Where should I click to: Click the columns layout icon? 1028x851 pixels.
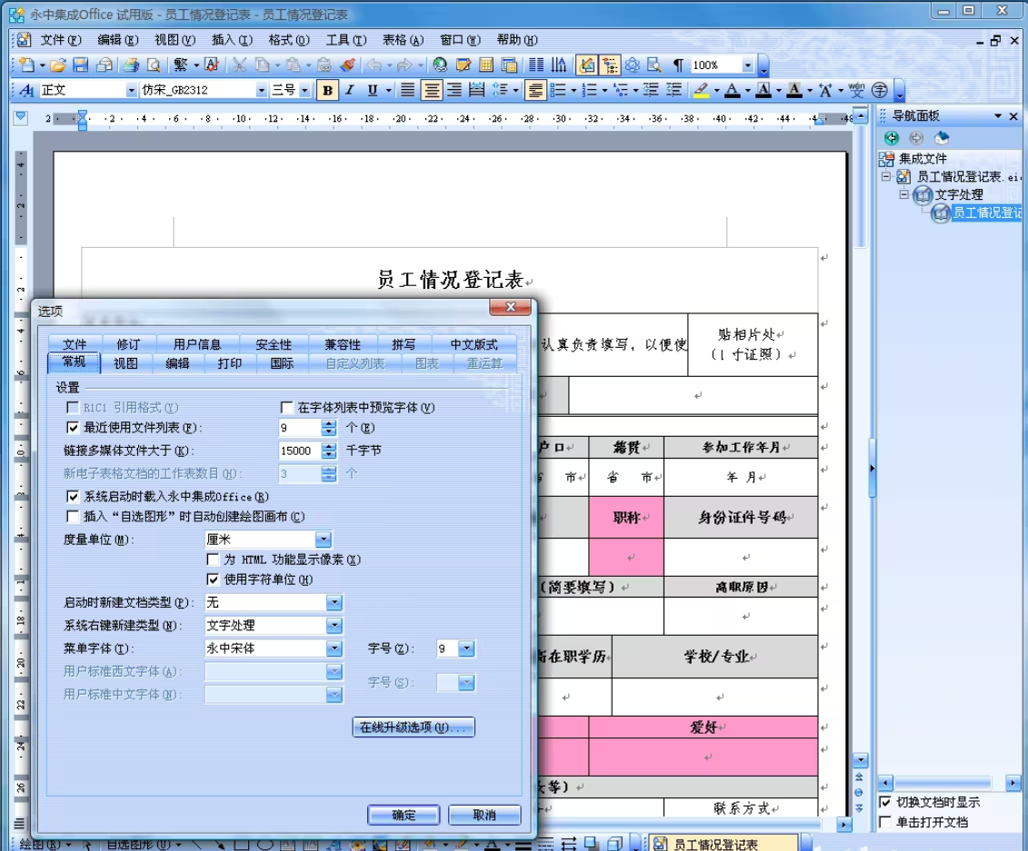tap(536, 64)
